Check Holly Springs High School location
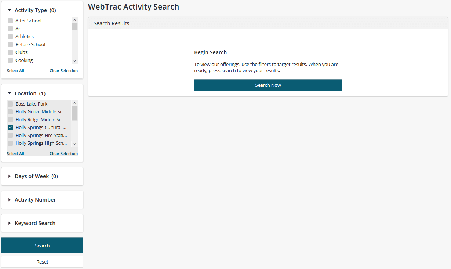The height and width of the screenshot is (269, 451). [10, 143]
